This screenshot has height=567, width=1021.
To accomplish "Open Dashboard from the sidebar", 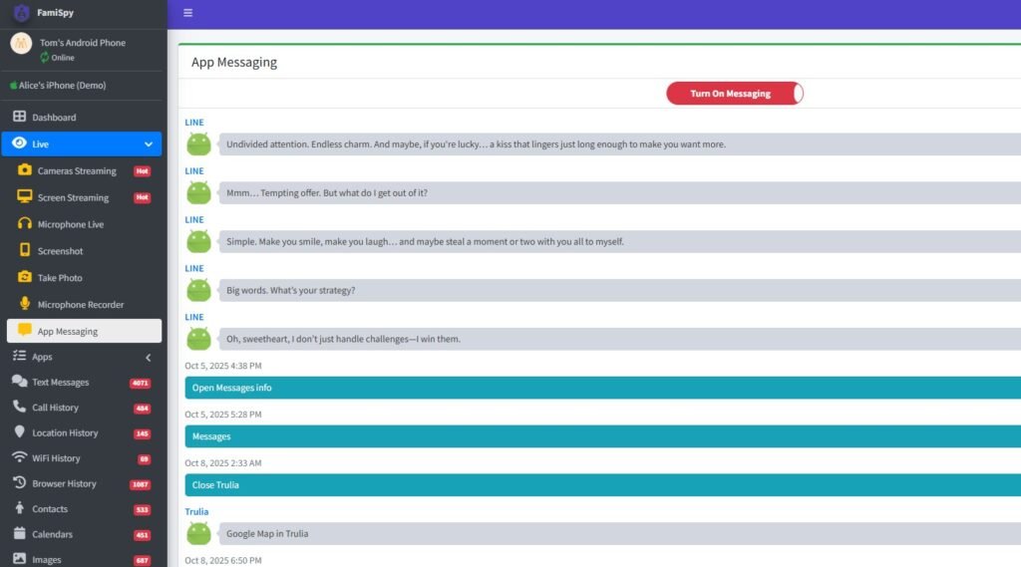I will click(54, 118).
